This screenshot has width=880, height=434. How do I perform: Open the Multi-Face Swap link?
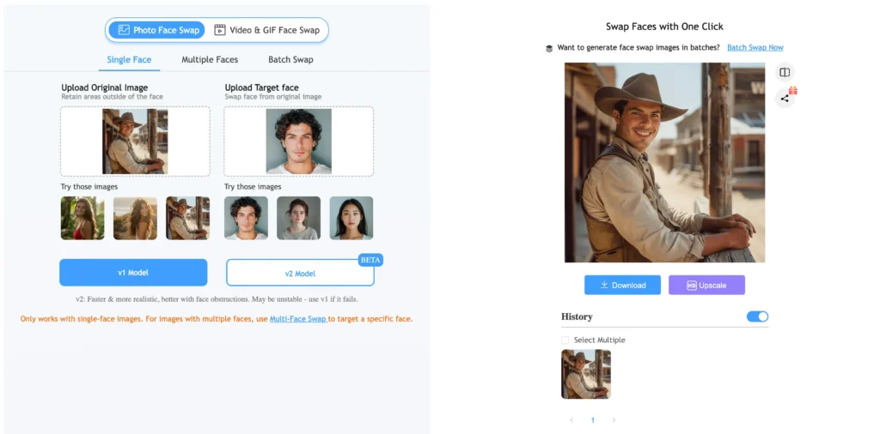(x=298, y=319)
